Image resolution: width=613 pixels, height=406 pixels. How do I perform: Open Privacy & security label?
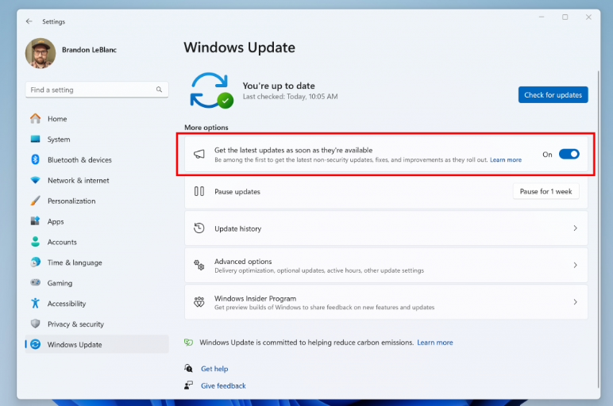[x=75, y=324]
